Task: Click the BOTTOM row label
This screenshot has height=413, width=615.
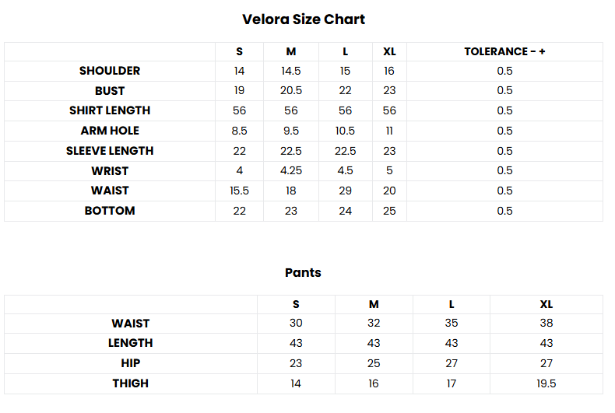Action: tap(110, 211)
